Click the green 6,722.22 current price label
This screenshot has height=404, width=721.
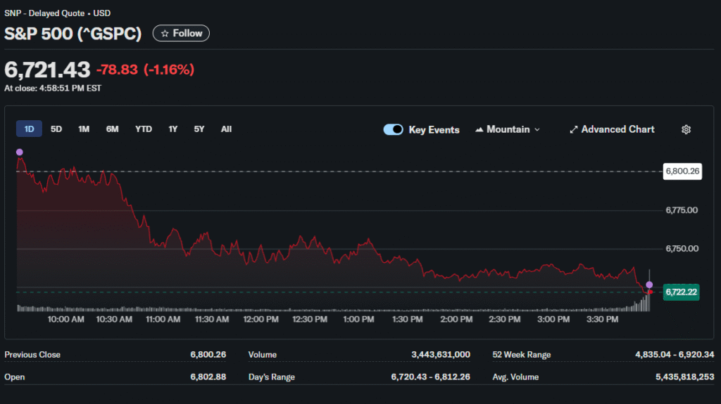pyautogui.click(x=681, y=292)
